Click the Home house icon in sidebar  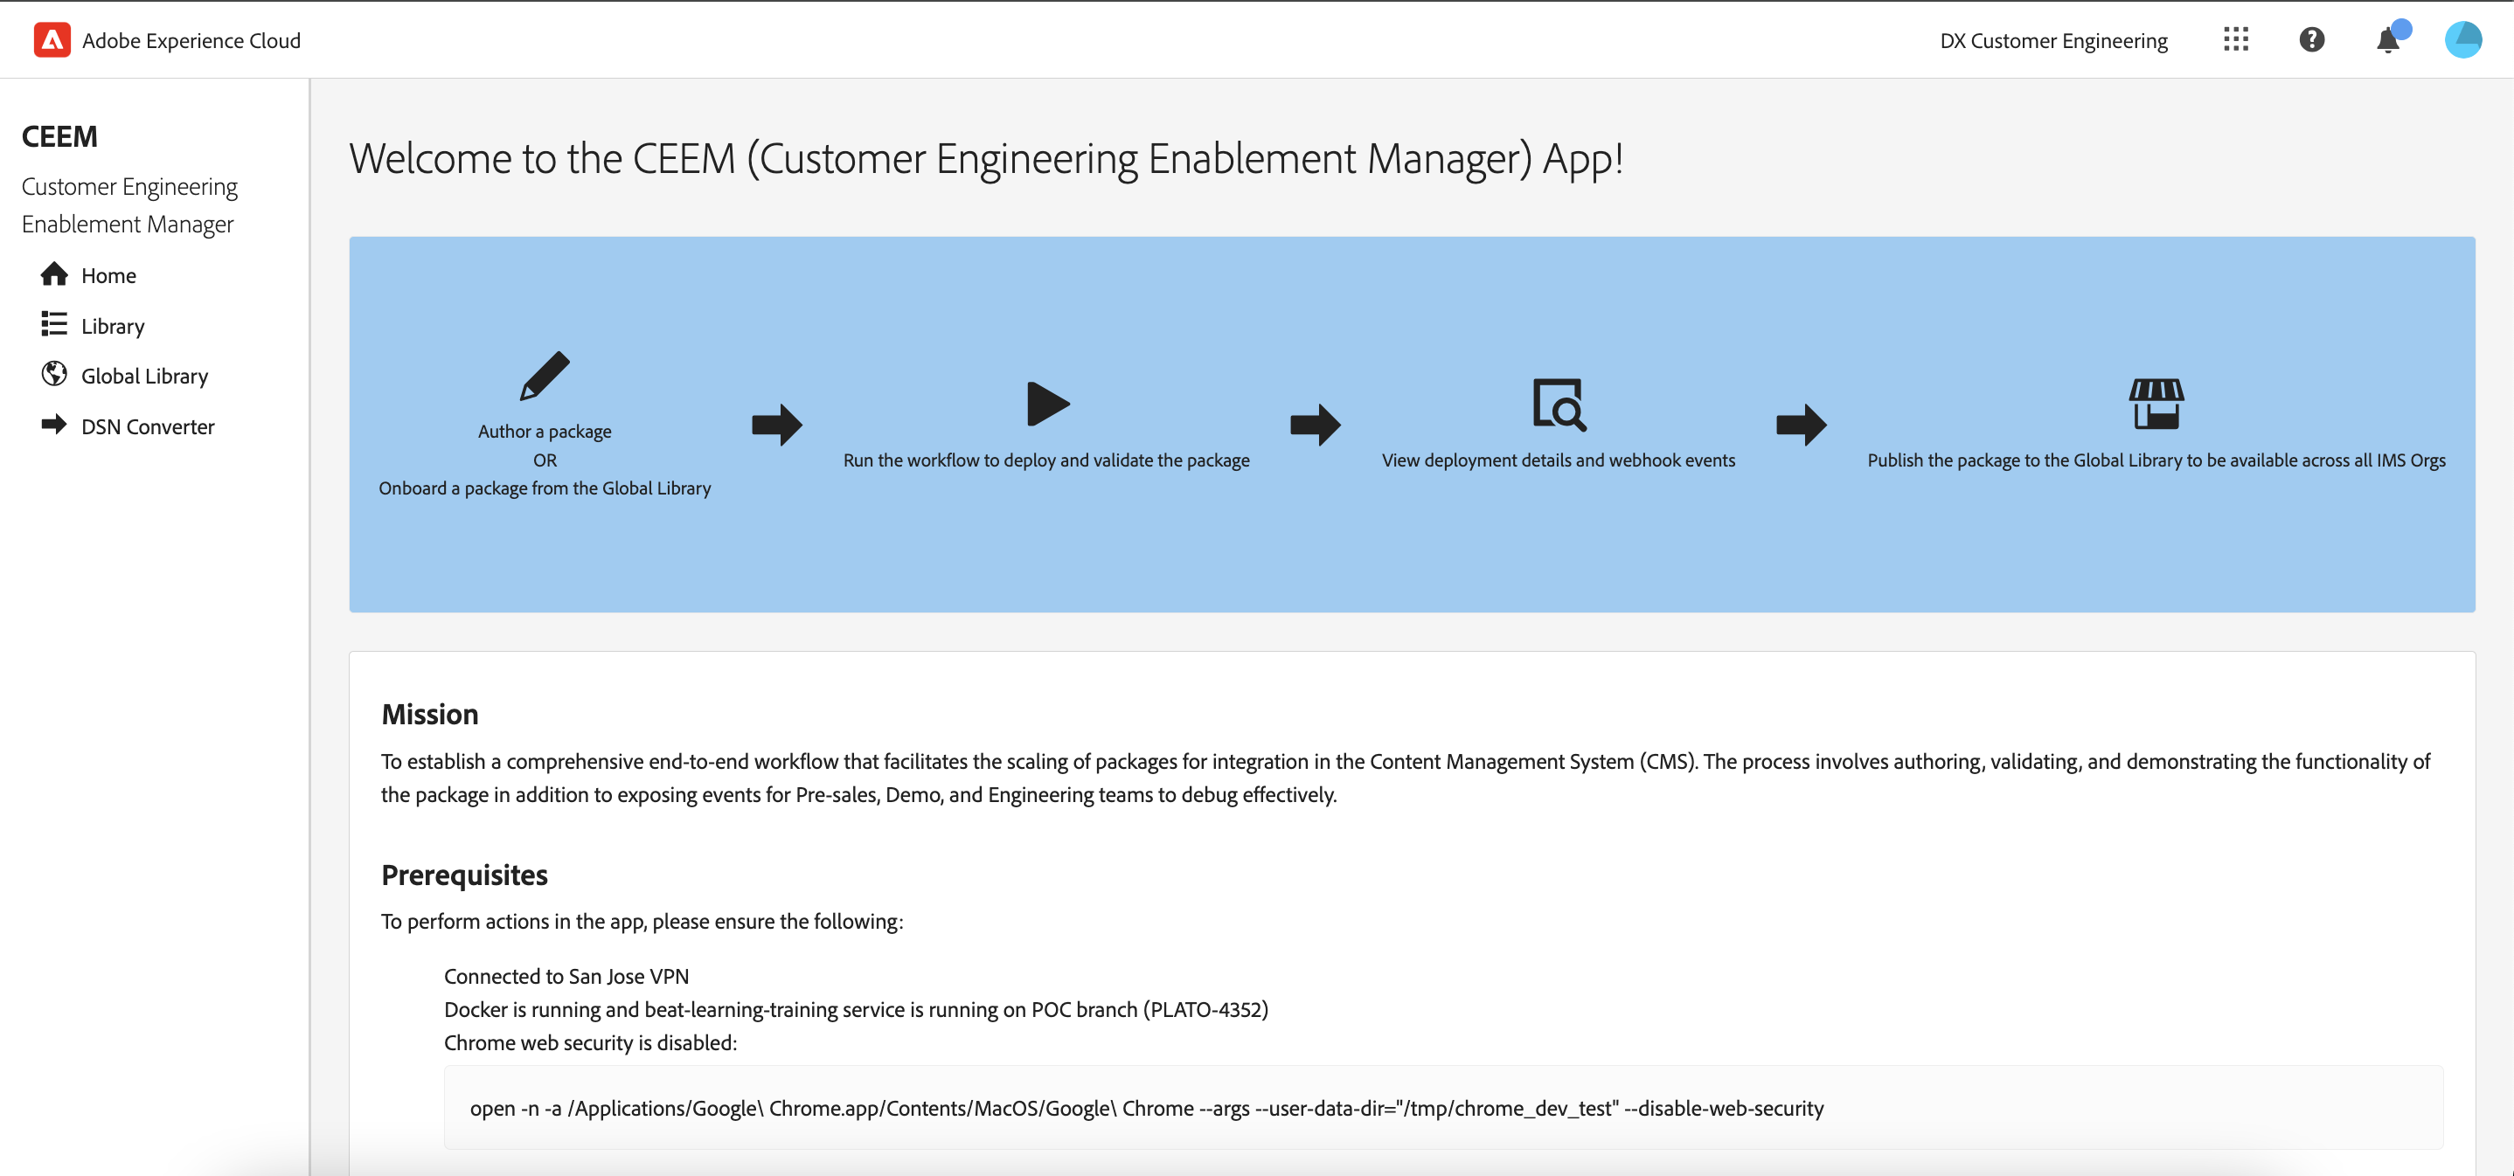click(55, 275)
